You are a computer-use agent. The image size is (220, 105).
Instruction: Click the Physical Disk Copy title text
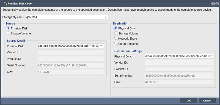[20, 4]
